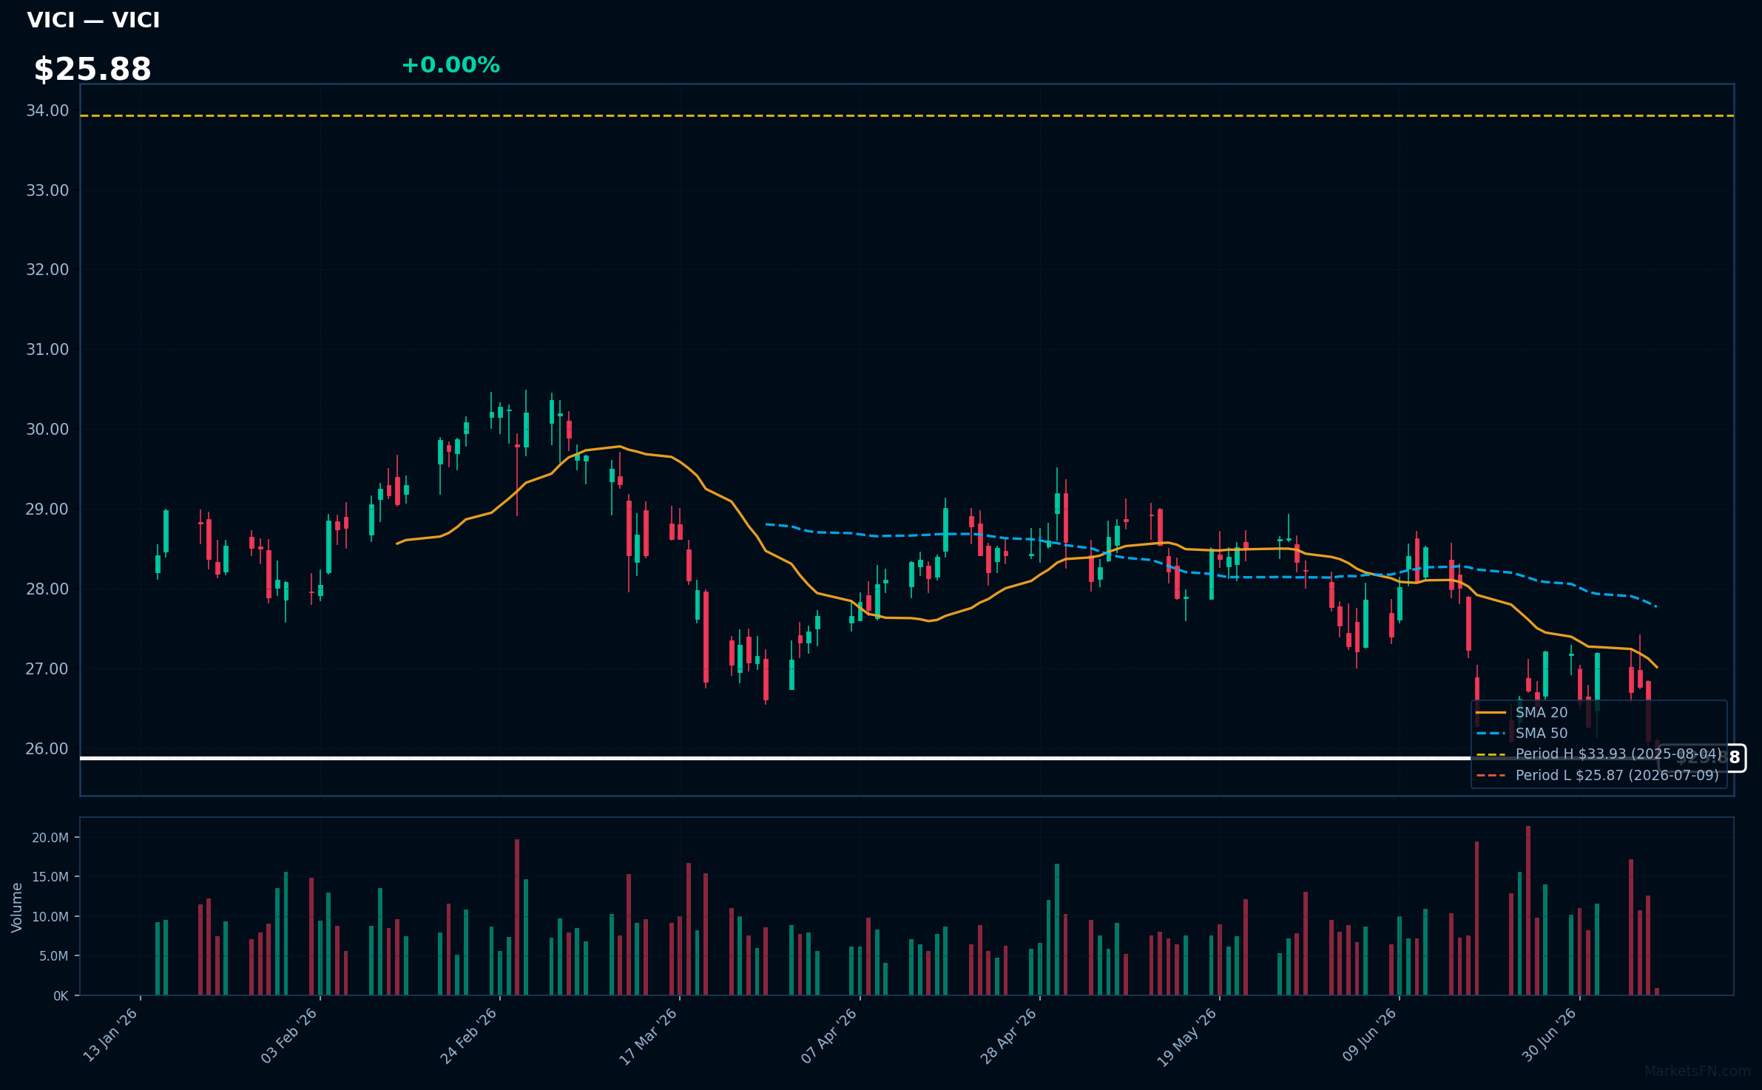Click the 20.0M volume axis label
1762x1090 pixels.
click(50, 838)
